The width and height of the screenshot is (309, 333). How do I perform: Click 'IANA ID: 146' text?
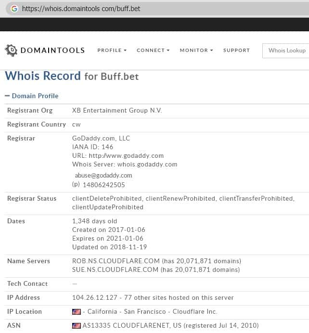pos(92,147)
